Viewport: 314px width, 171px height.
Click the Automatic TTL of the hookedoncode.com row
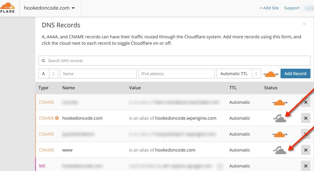tap(240, 118)
